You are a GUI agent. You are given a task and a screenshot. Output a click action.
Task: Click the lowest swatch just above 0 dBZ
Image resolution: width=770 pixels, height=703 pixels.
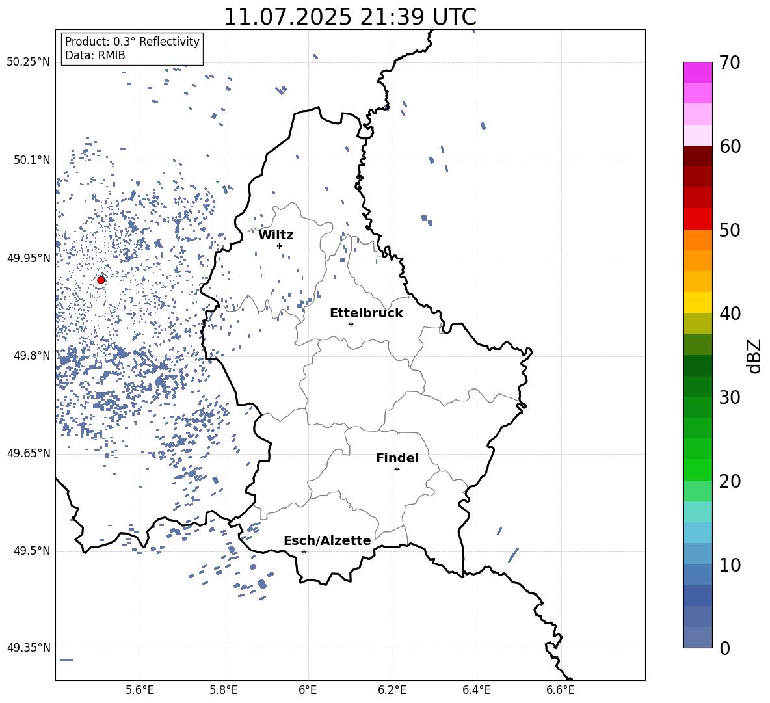pos(698,637)
